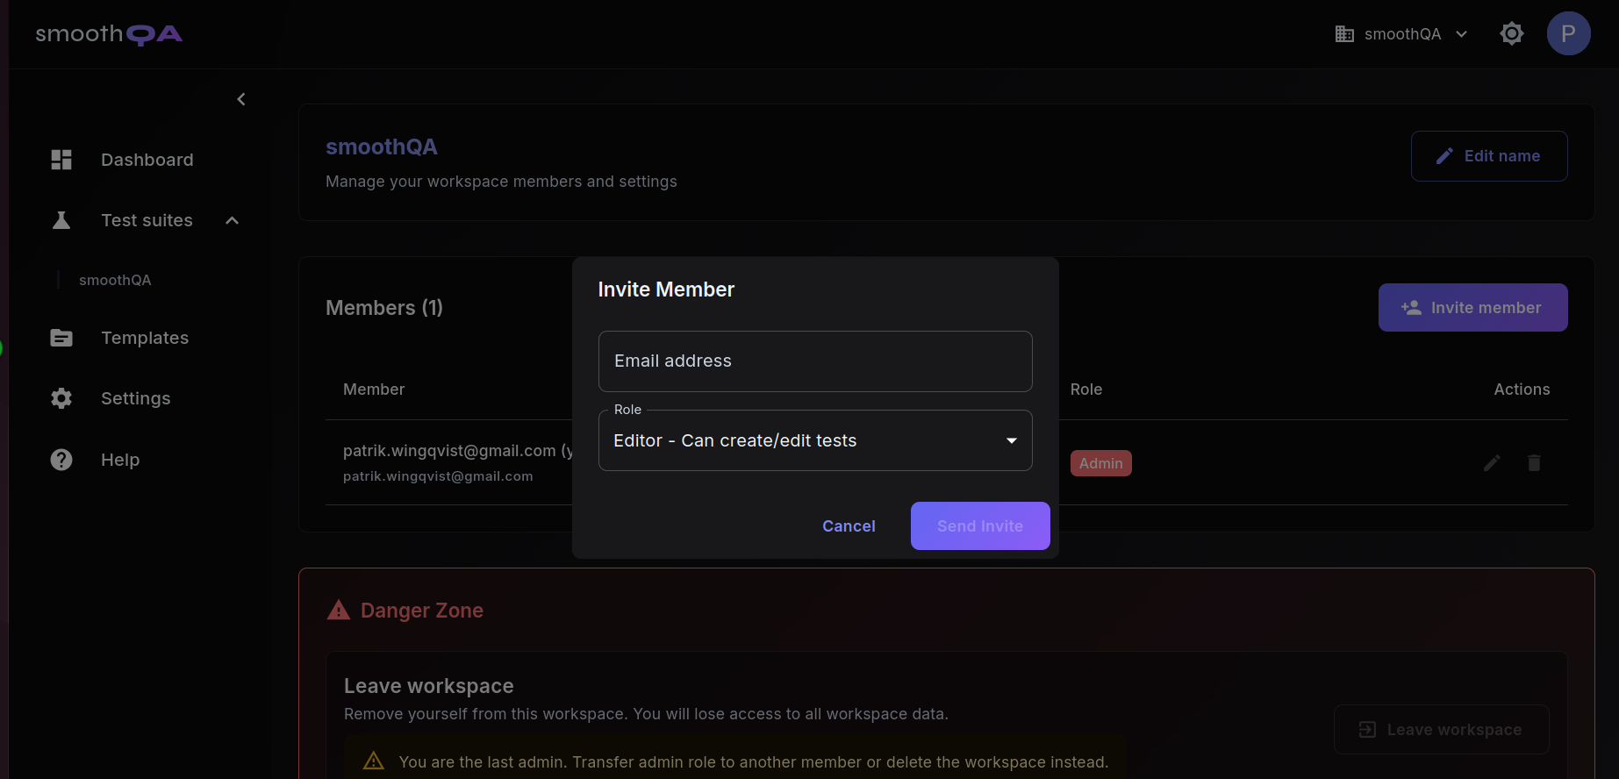Click the Invite member button
Viewport: 1619px width, 779px height.
pos(1473,307)
